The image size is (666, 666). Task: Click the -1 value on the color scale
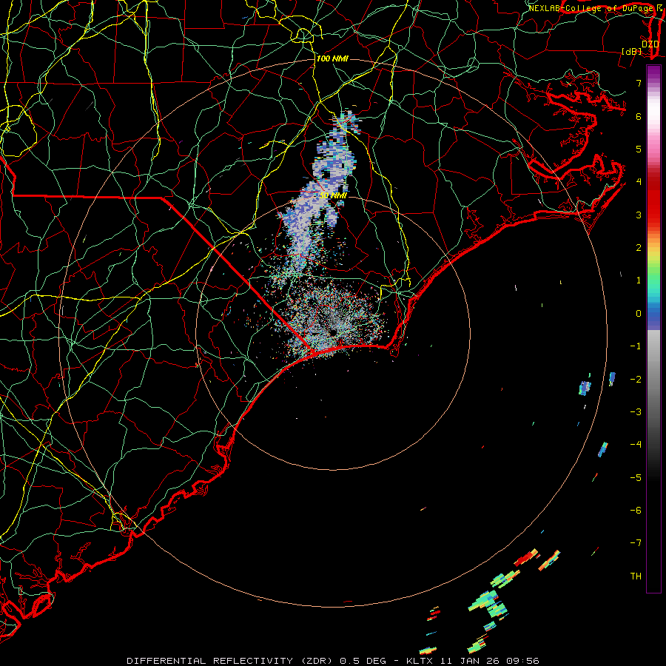click(636, 346)
